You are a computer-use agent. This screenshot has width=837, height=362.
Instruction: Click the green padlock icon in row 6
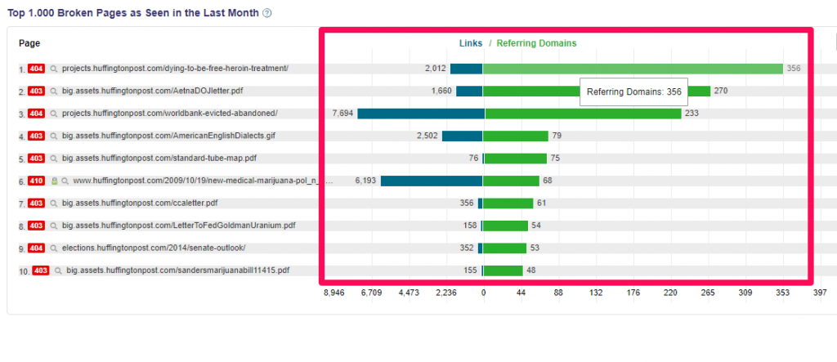54,181
